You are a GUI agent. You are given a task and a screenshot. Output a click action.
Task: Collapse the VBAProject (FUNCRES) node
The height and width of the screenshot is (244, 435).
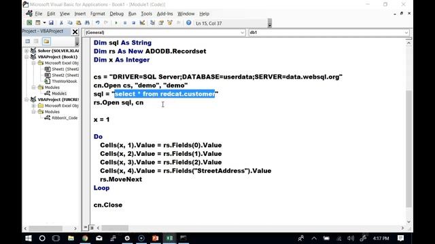[27, 100]
